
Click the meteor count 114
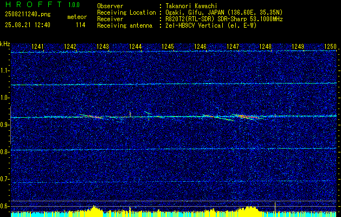[x=80, y=25]
